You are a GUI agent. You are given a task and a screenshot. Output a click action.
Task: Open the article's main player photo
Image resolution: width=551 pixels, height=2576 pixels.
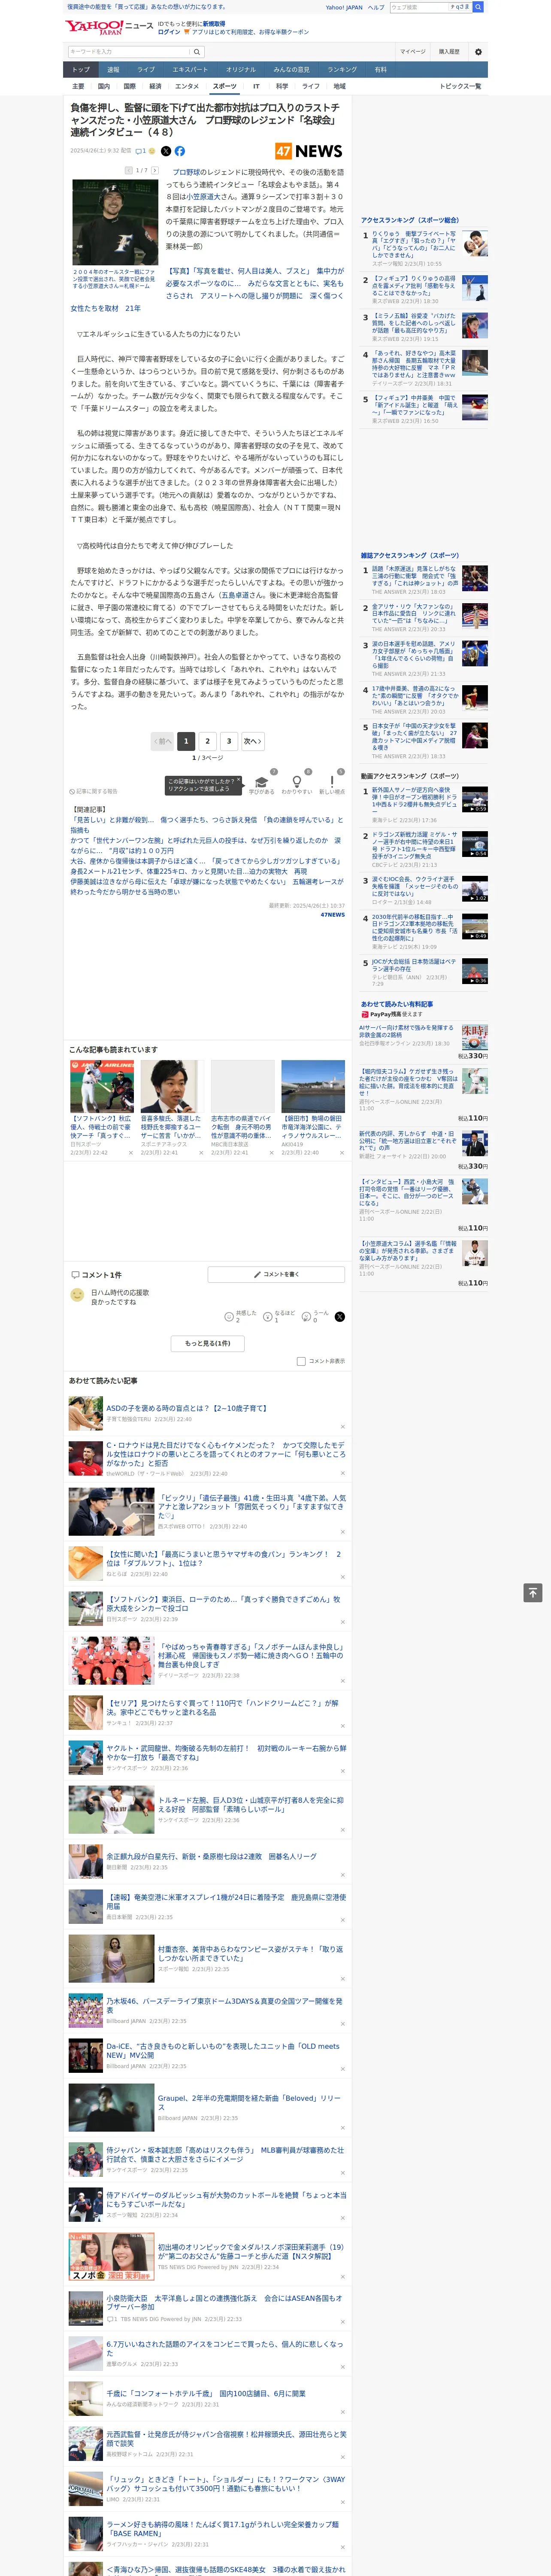[x=114, y=223]
